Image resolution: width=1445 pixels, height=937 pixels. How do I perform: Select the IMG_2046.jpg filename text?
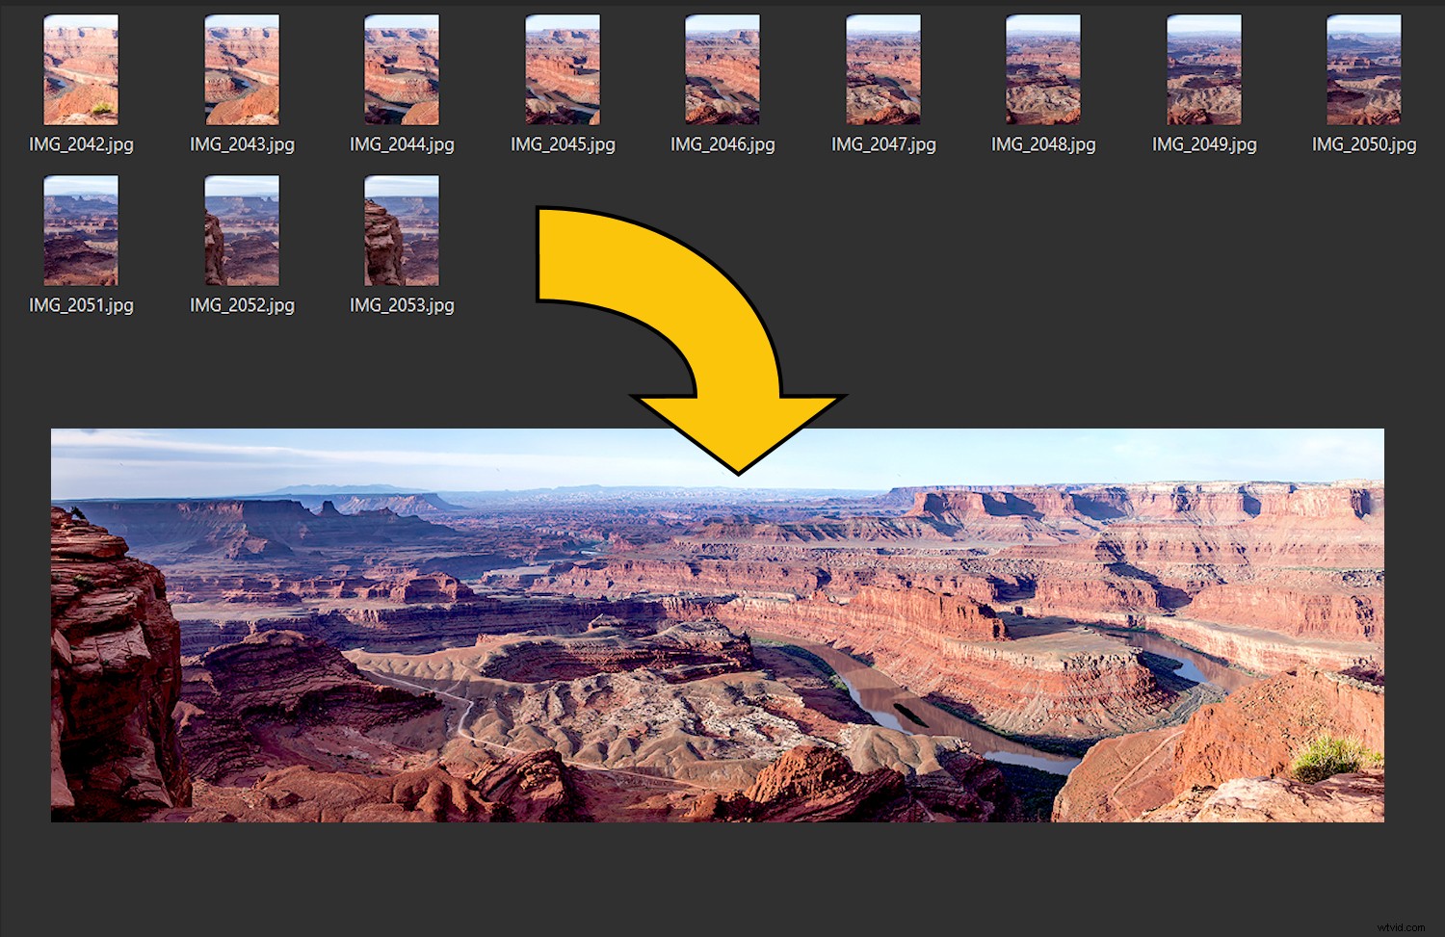(x=722, y=145)
